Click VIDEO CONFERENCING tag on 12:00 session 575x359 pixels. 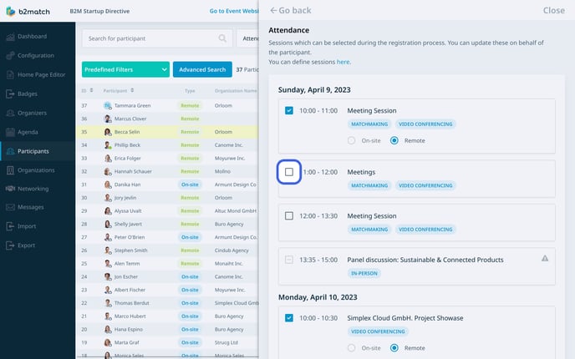click(x=425, y=230)
